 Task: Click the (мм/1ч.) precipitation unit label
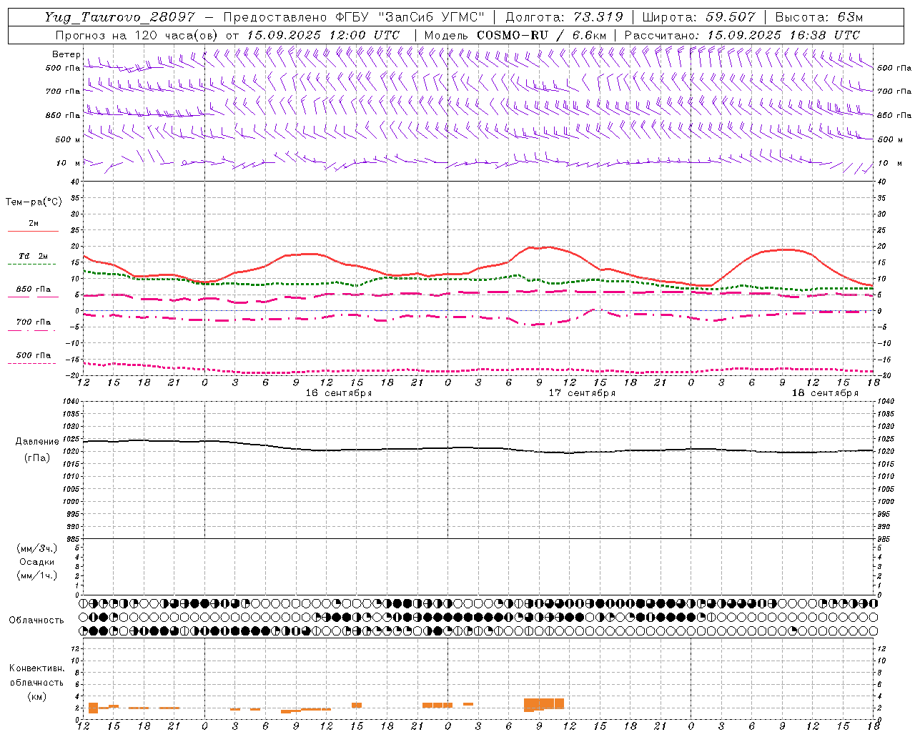[37, 575]
